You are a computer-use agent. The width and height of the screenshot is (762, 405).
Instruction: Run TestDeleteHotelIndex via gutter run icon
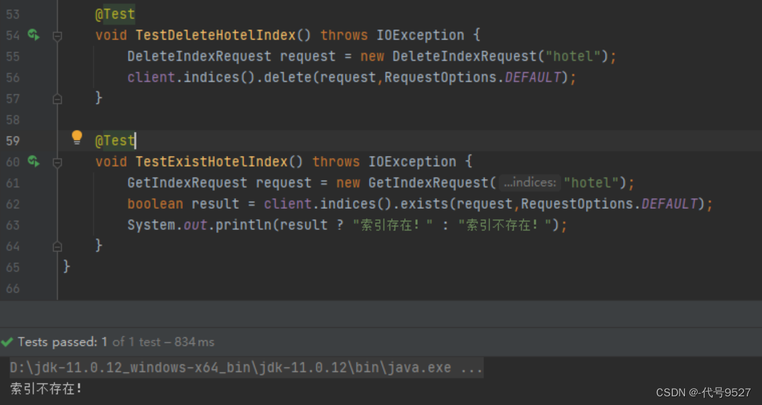click(33, 35)
